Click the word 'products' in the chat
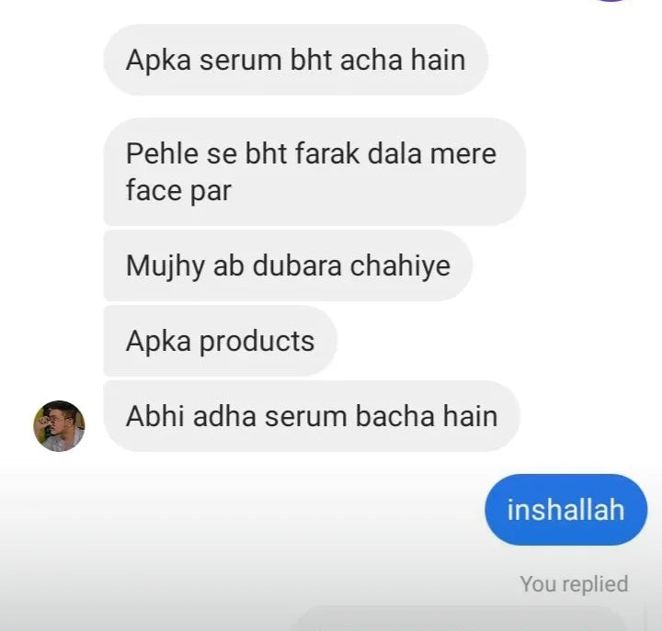Image resolution: width=662 pixels, height=631 pixels. click(257, 342)
